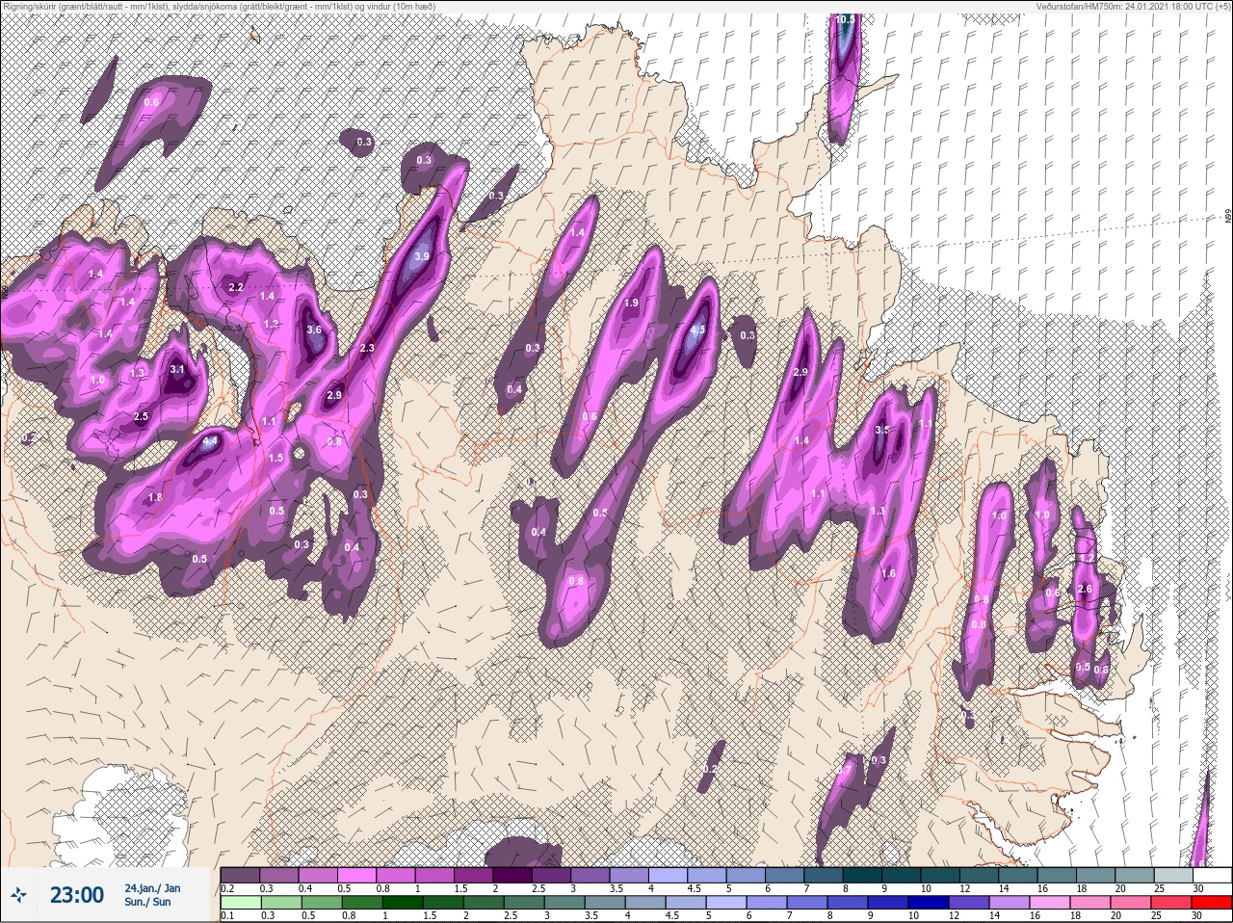Pick the purple-row lavender swatch between 4 and 4.5

click(x=669, y=875)
